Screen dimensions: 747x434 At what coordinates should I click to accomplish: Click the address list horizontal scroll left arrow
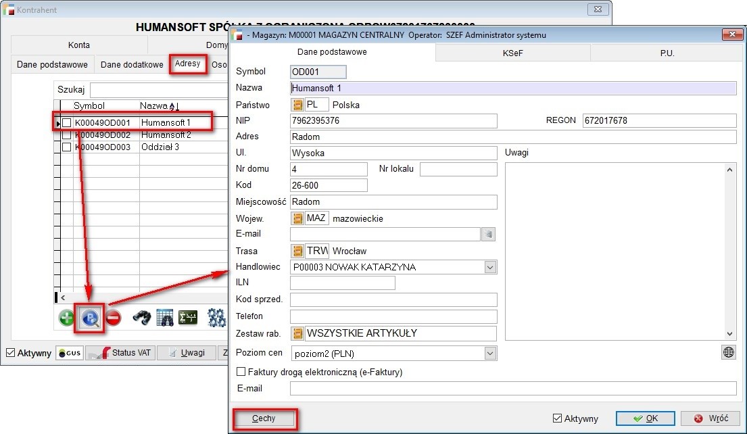63,297
